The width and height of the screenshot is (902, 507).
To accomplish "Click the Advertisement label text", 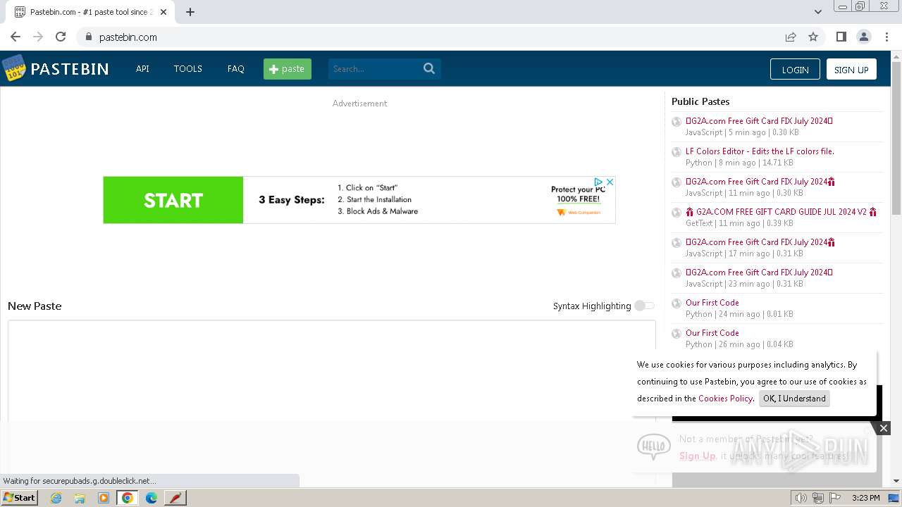I will (359, 103).
